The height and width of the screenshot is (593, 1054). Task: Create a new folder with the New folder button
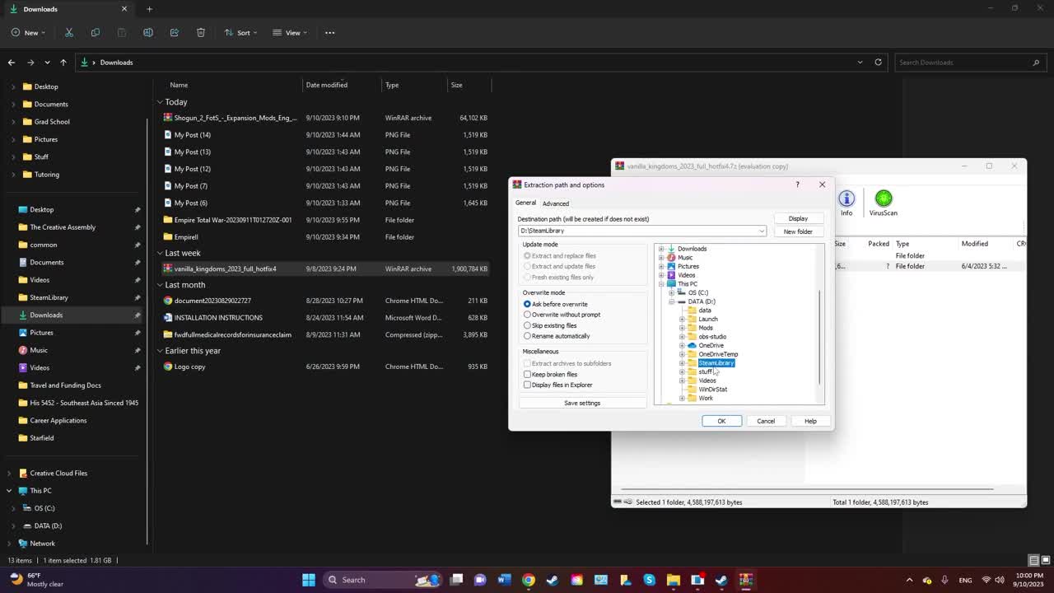coord(797,231)
